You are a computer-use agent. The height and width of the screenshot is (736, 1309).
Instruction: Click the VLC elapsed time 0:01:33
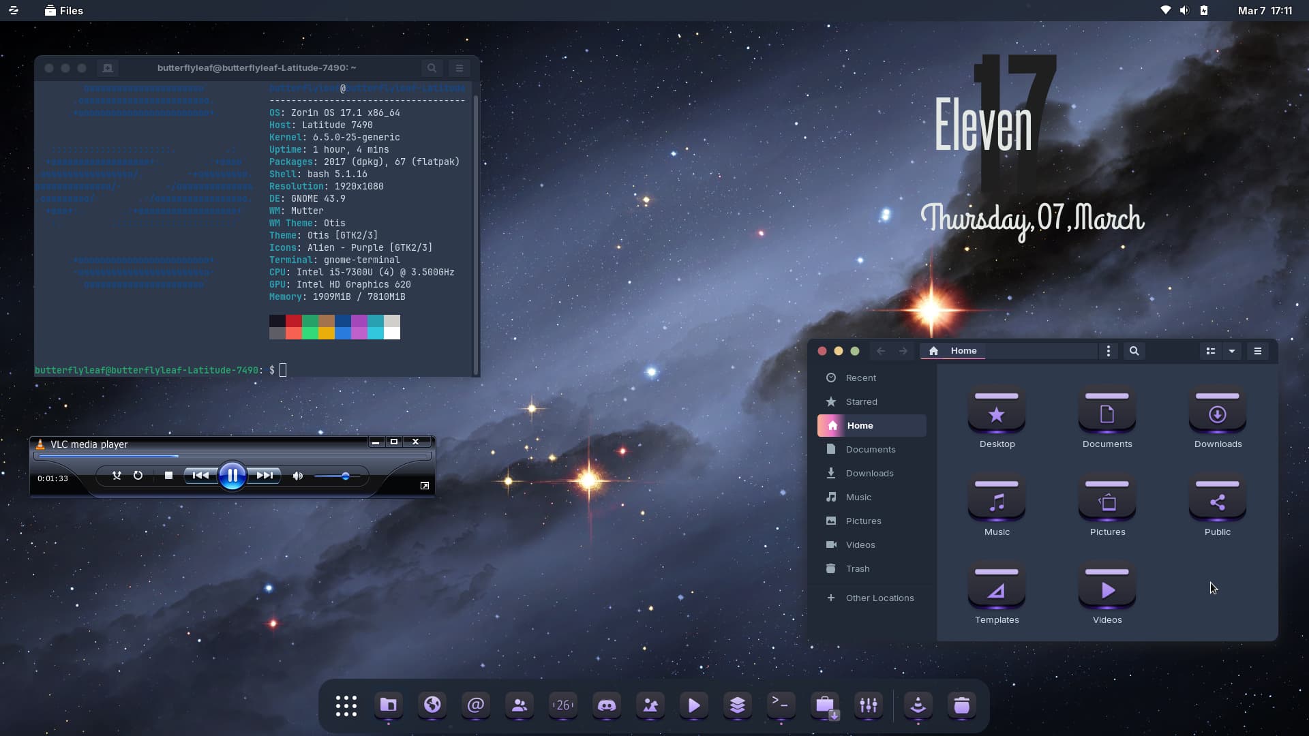coord(52,478)
